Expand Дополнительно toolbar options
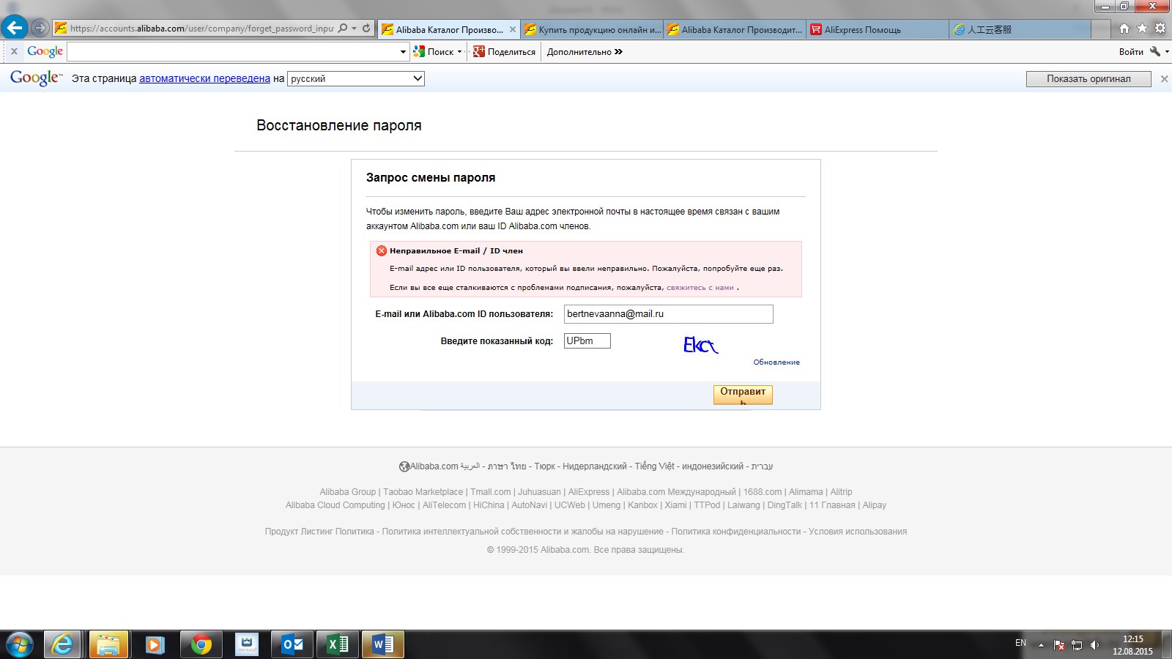The image size is (1172, 659). 585,52
